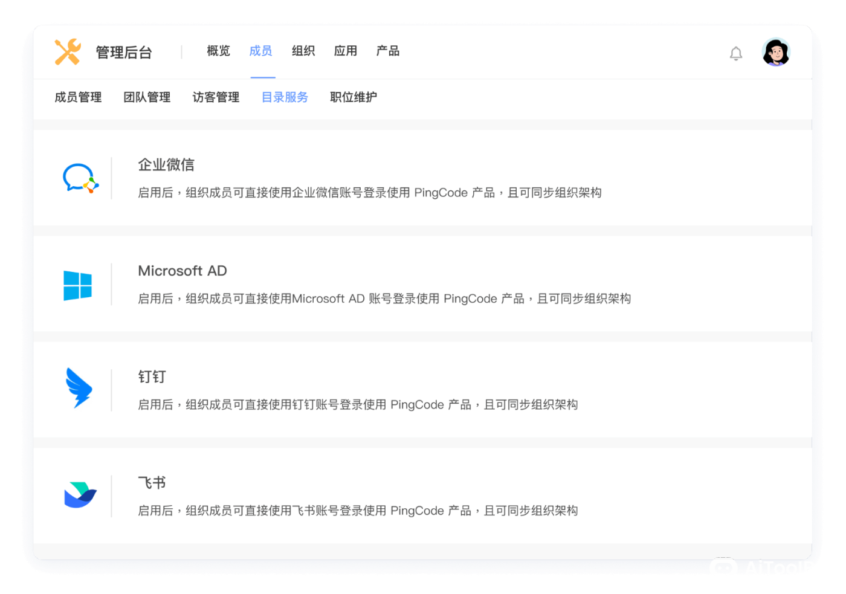Click the active 目录服务 tab
Screen dimensions: 846x594
click(x=285, y=97)
